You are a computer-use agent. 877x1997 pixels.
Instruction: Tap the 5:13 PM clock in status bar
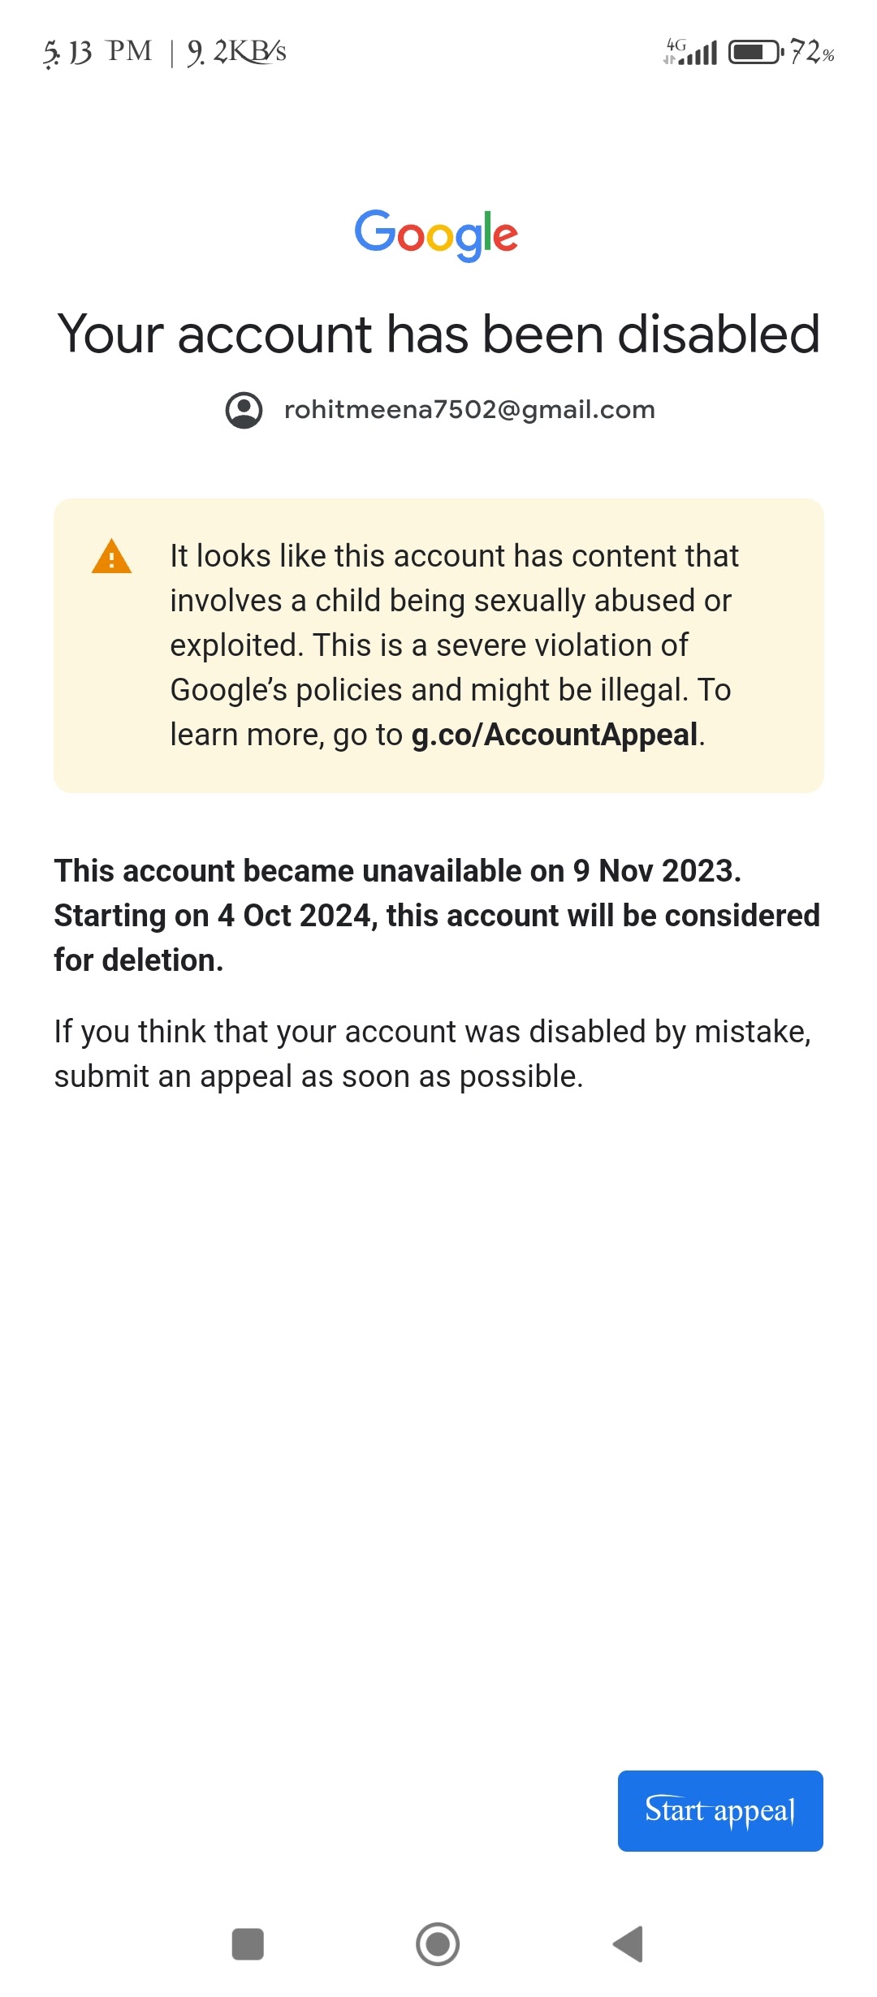click(x=97, y=52)
